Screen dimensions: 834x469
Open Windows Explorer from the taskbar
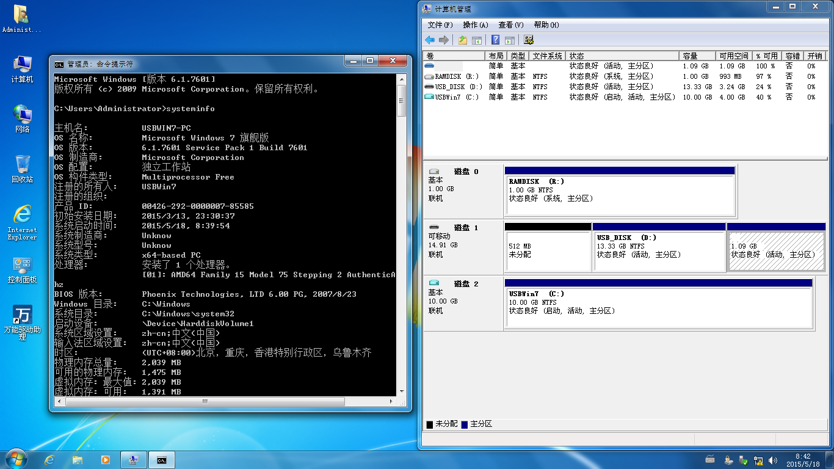78,460
